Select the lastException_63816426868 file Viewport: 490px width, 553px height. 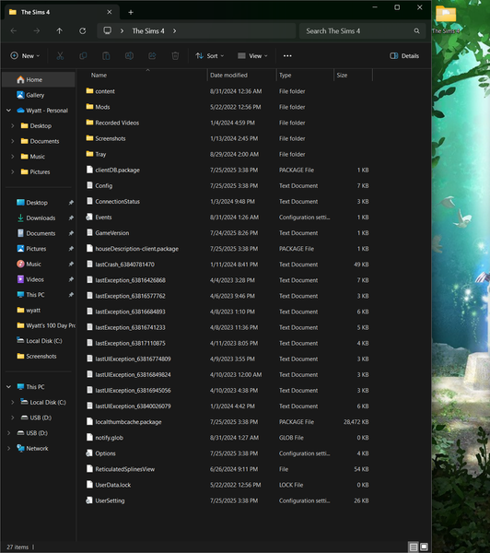click(x=130, y=280)
